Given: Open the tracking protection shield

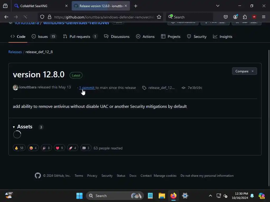Looking at the screenshot, I should coord(42,17).
